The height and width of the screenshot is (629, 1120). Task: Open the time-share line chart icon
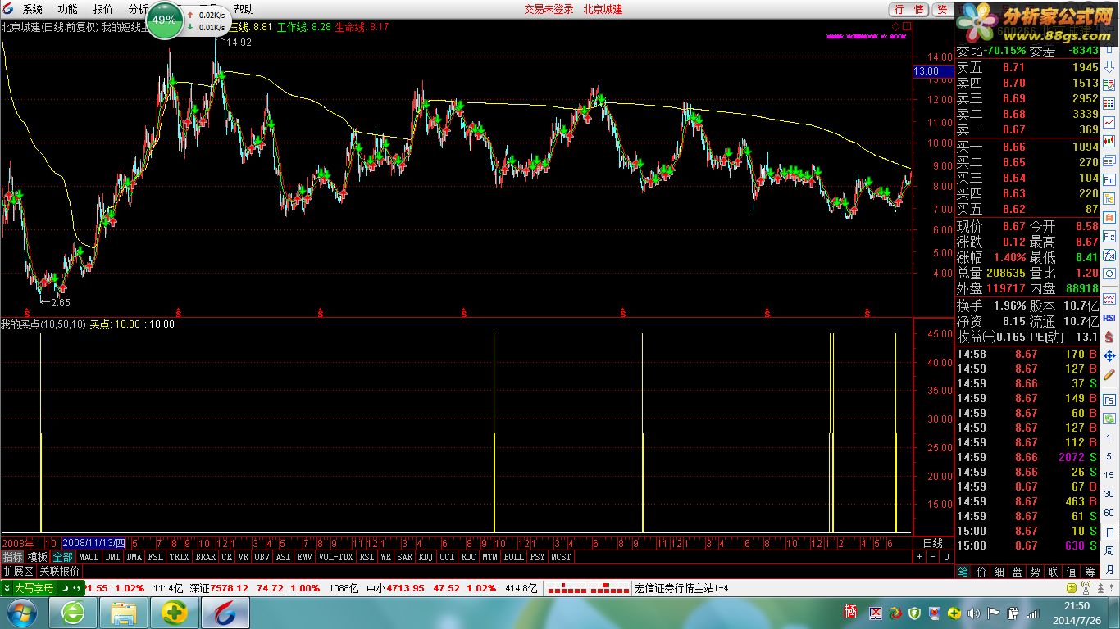pyautogui.click(x=1109, y=122)
